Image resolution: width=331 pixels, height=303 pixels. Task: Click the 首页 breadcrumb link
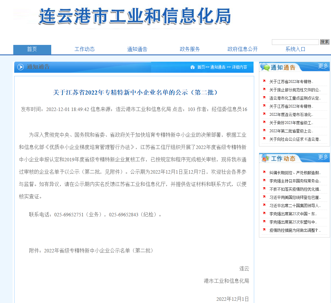tap(201, 67)
